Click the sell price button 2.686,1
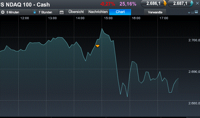Image resolution: width=200 pixels, height=118 pixels. click(x=153, y=4)
